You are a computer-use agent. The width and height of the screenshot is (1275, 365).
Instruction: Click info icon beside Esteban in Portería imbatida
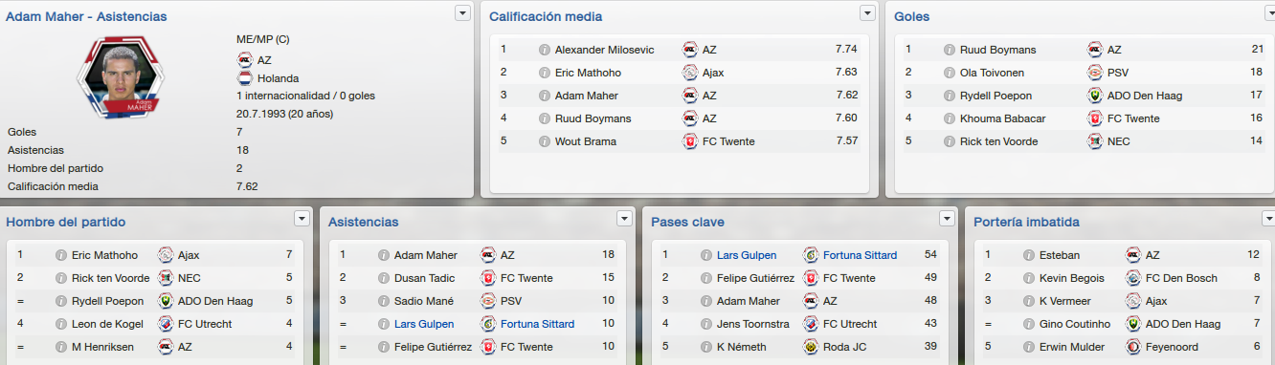(x=1029, y=255)
